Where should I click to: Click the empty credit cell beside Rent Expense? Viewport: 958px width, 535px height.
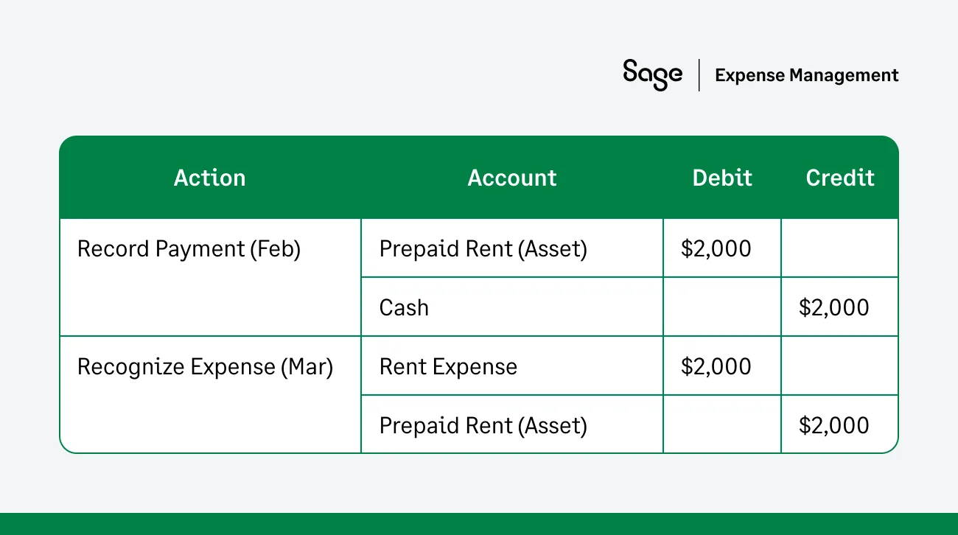(839, 366)
